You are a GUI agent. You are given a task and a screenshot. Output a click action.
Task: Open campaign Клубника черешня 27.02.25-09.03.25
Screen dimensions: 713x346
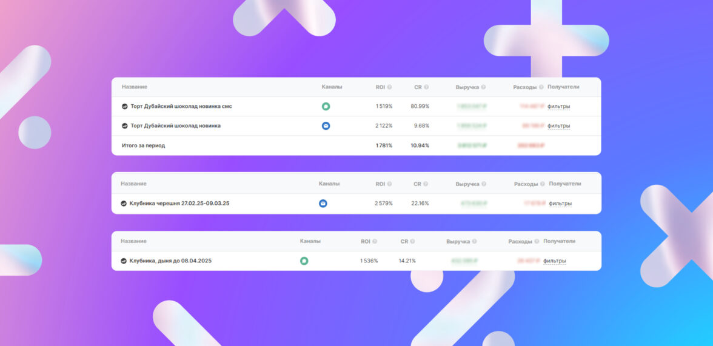pos(179,203)
